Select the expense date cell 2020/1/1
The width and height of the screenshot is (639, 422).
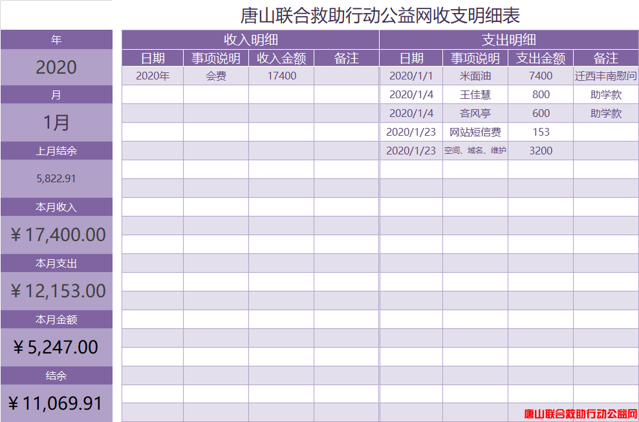click(411, 76)
